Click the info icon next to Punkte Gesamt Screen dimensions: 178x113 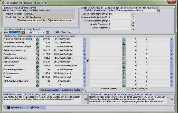(133, 28)
